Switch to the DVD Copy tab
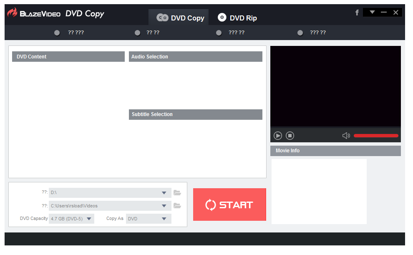 tap(179, 18)
